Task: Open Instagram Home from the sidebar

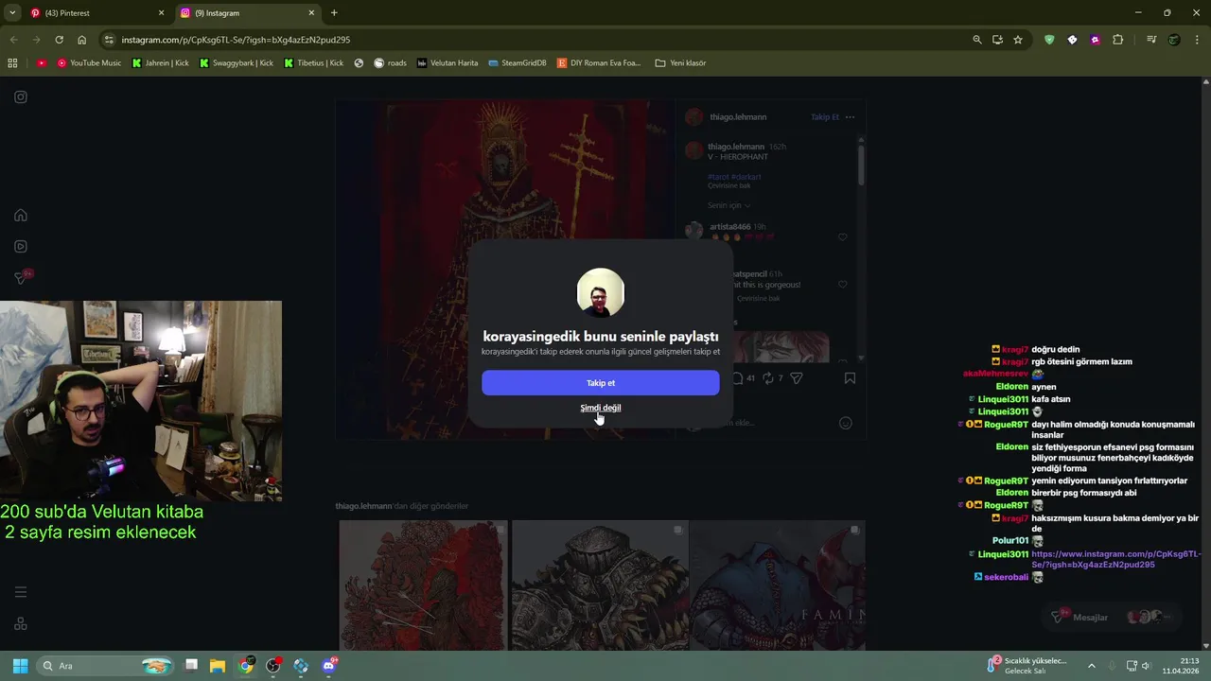Action: tap(21, 215)
